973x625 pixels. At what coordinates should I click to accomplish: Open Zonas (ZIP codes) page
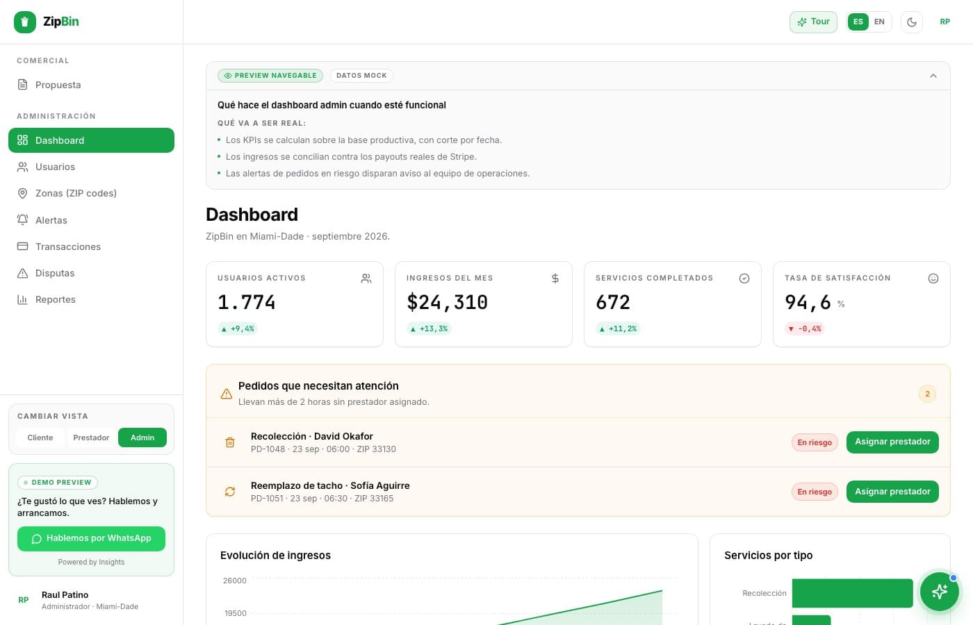tap(91, 193)
